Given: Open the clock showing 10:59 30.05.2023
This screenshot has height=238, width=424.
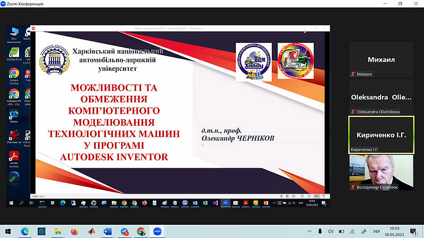Looking at the screenshot, I should click(x=394, y=231).
